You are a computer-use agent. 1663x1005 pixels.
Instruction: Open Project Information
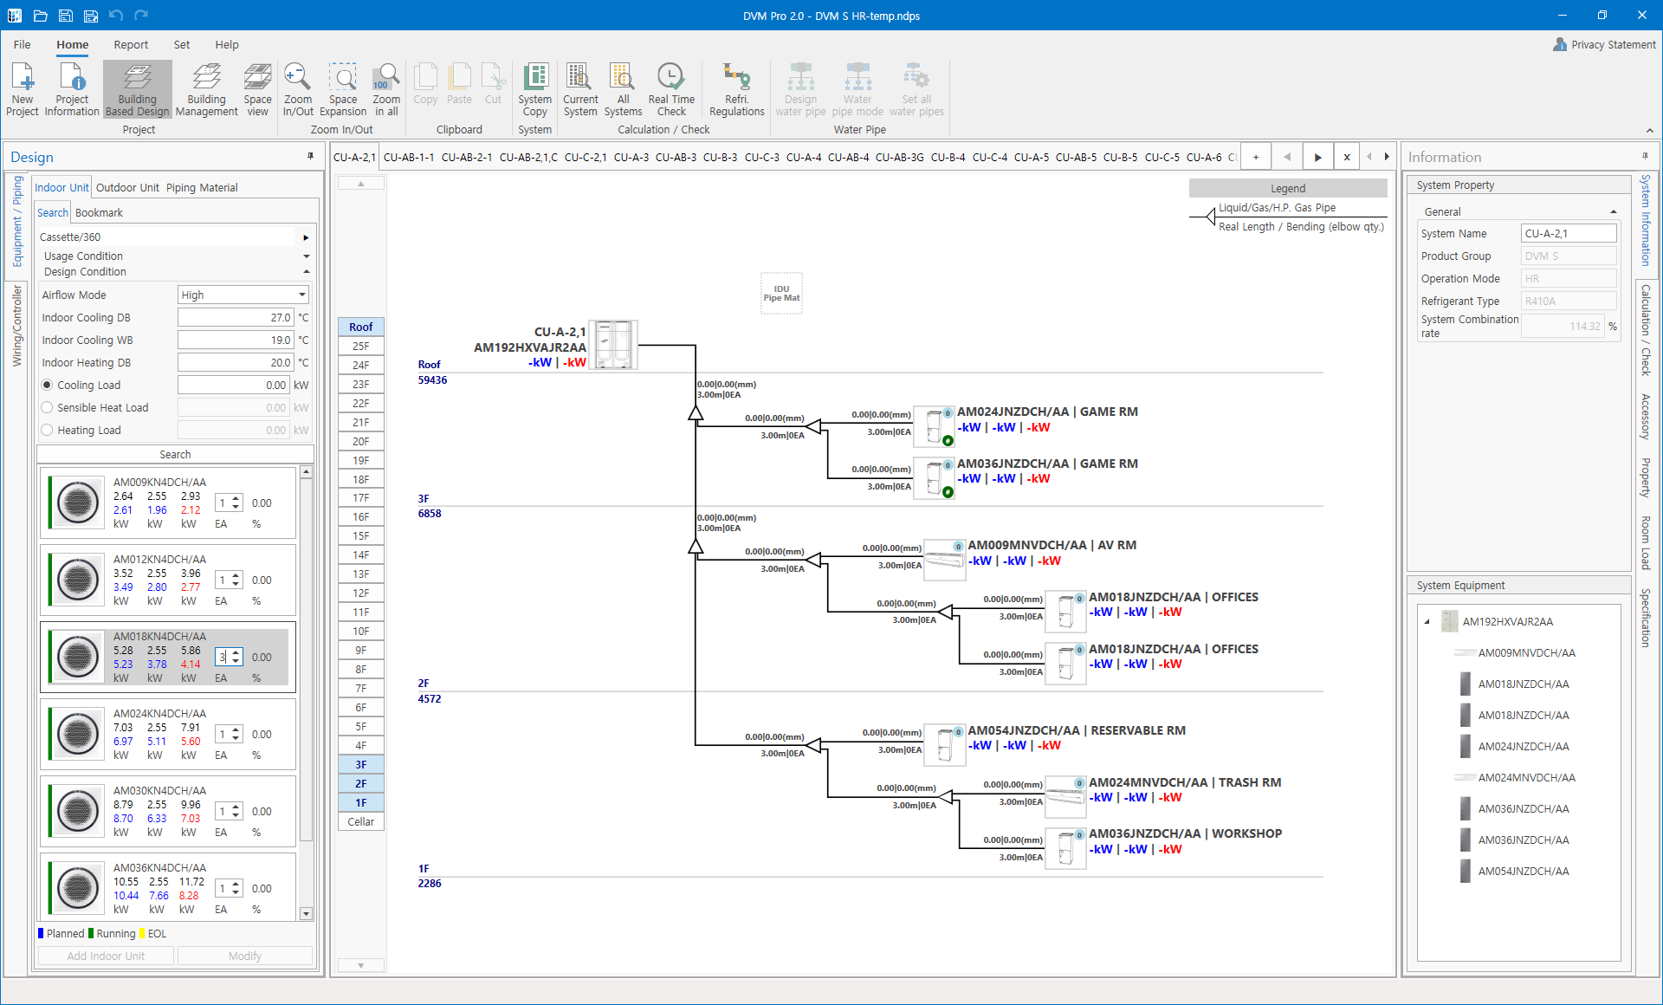point(72,89)
